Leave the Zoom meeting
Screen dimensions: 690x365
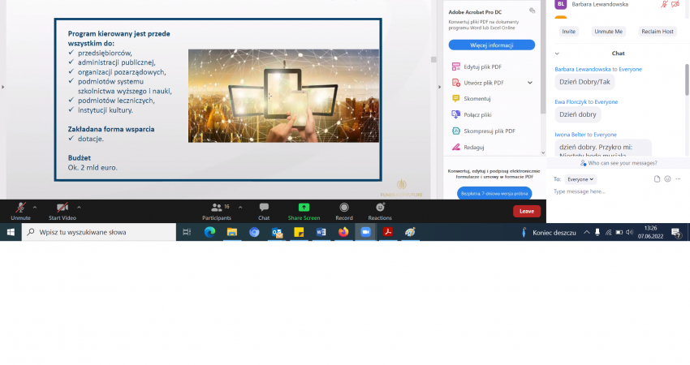point(526,211)
